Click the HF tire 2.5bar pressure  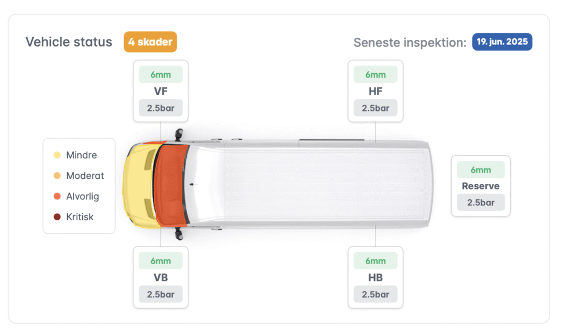pyautogui.click(x=375, y=108)
